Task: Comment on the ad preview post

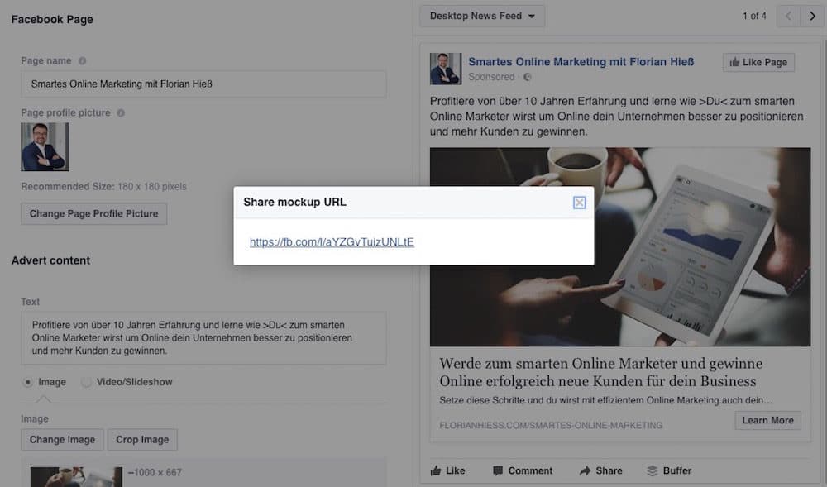Action: pos(523,470)
